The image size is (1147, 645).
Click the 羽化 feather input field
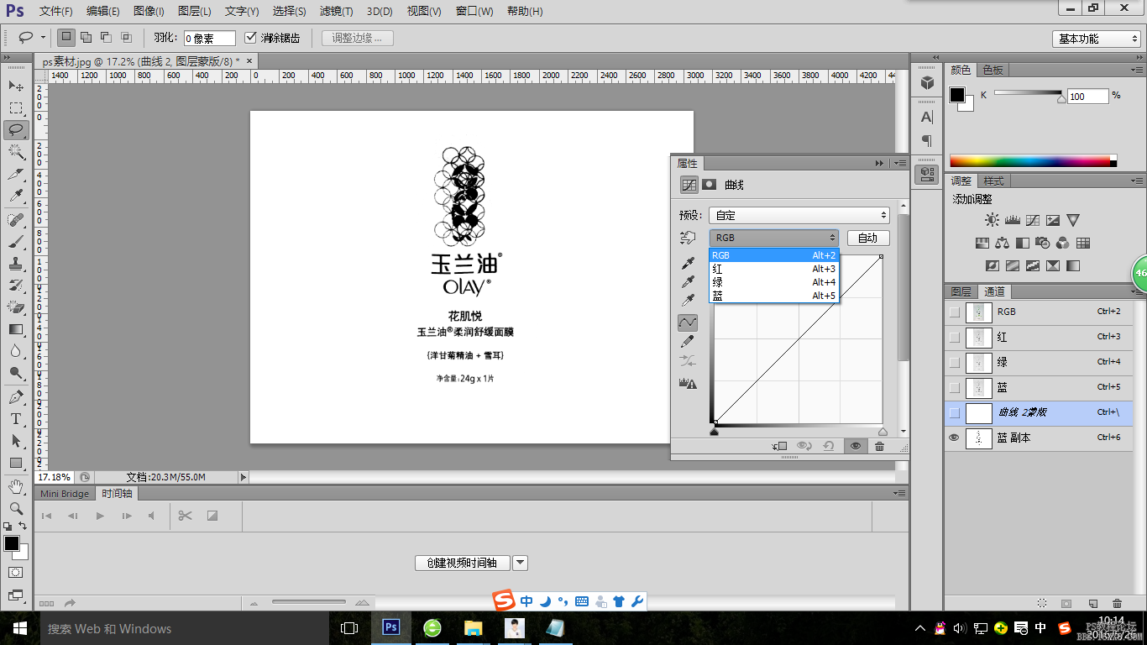coord(210,38)
